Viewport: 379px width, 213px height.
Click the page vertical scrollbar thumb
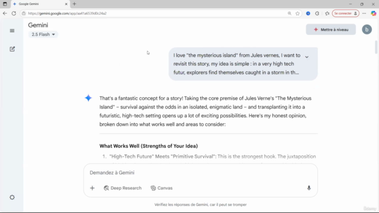pyautogui.click(x=376, y=47)
